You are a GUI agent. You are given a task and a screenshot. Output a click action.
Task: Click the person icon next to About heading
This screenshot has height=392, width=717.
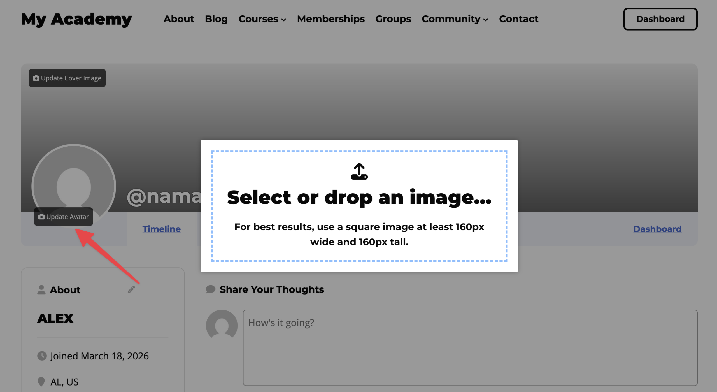tap(41, 290)
